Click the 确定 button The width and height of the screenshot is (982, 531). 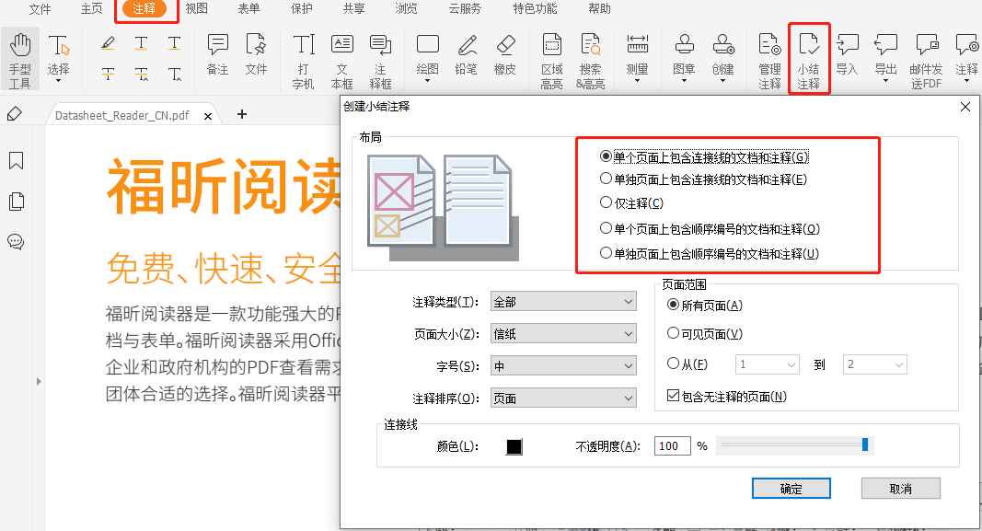pyautogui.click(x=791, y=489)
